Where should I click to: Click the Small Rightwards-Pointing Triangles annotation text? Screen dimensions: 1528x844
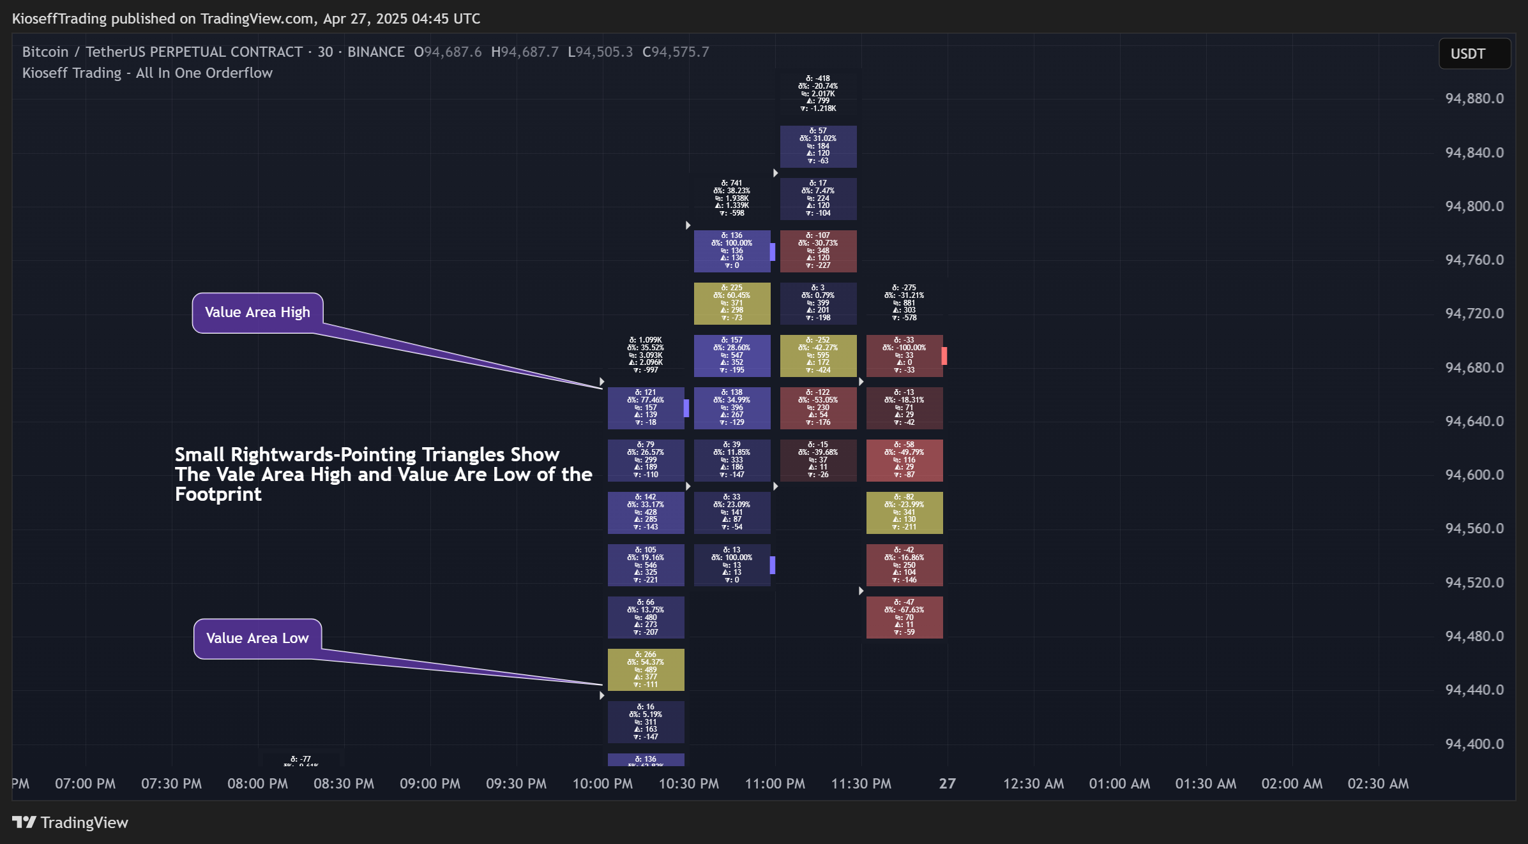[383, 474]
